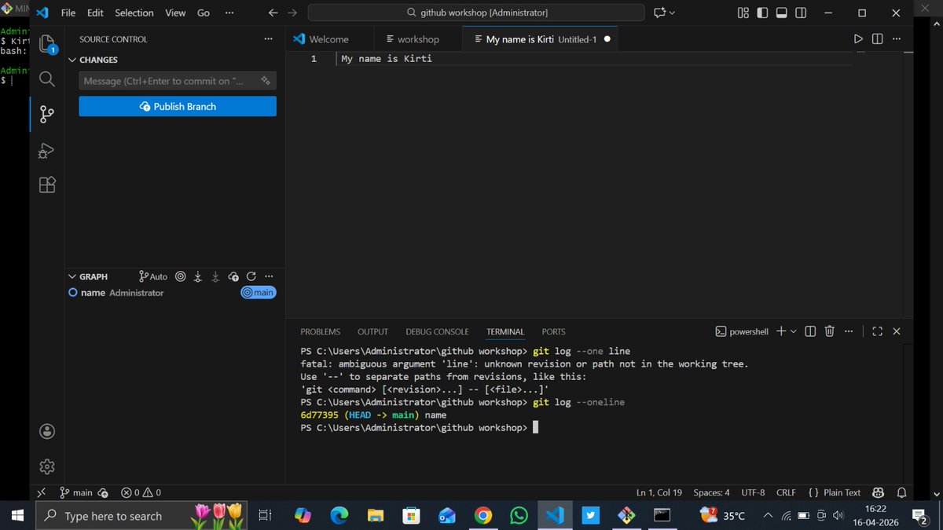The width and height of the screenshot is (943, 530).
Task: Open the View menu
Action: [x=175, y=13]
